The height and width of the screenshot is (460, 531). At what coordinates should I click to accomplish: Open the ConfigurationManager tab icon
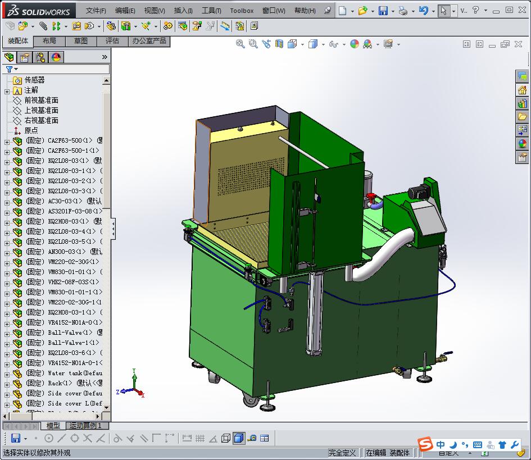click(x=40, y=57)
